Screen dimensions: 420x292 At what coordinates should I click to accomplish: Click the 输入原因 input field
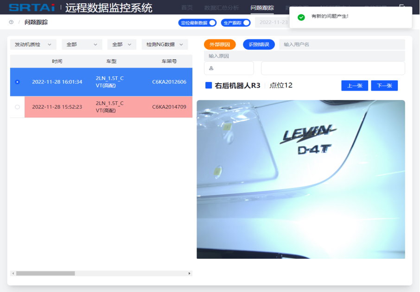pyautogui.click(x=305, y=56)
